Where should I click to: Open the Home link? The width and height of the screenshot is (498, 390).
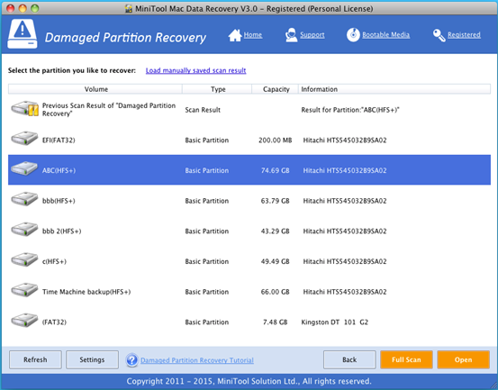(253, 34)
